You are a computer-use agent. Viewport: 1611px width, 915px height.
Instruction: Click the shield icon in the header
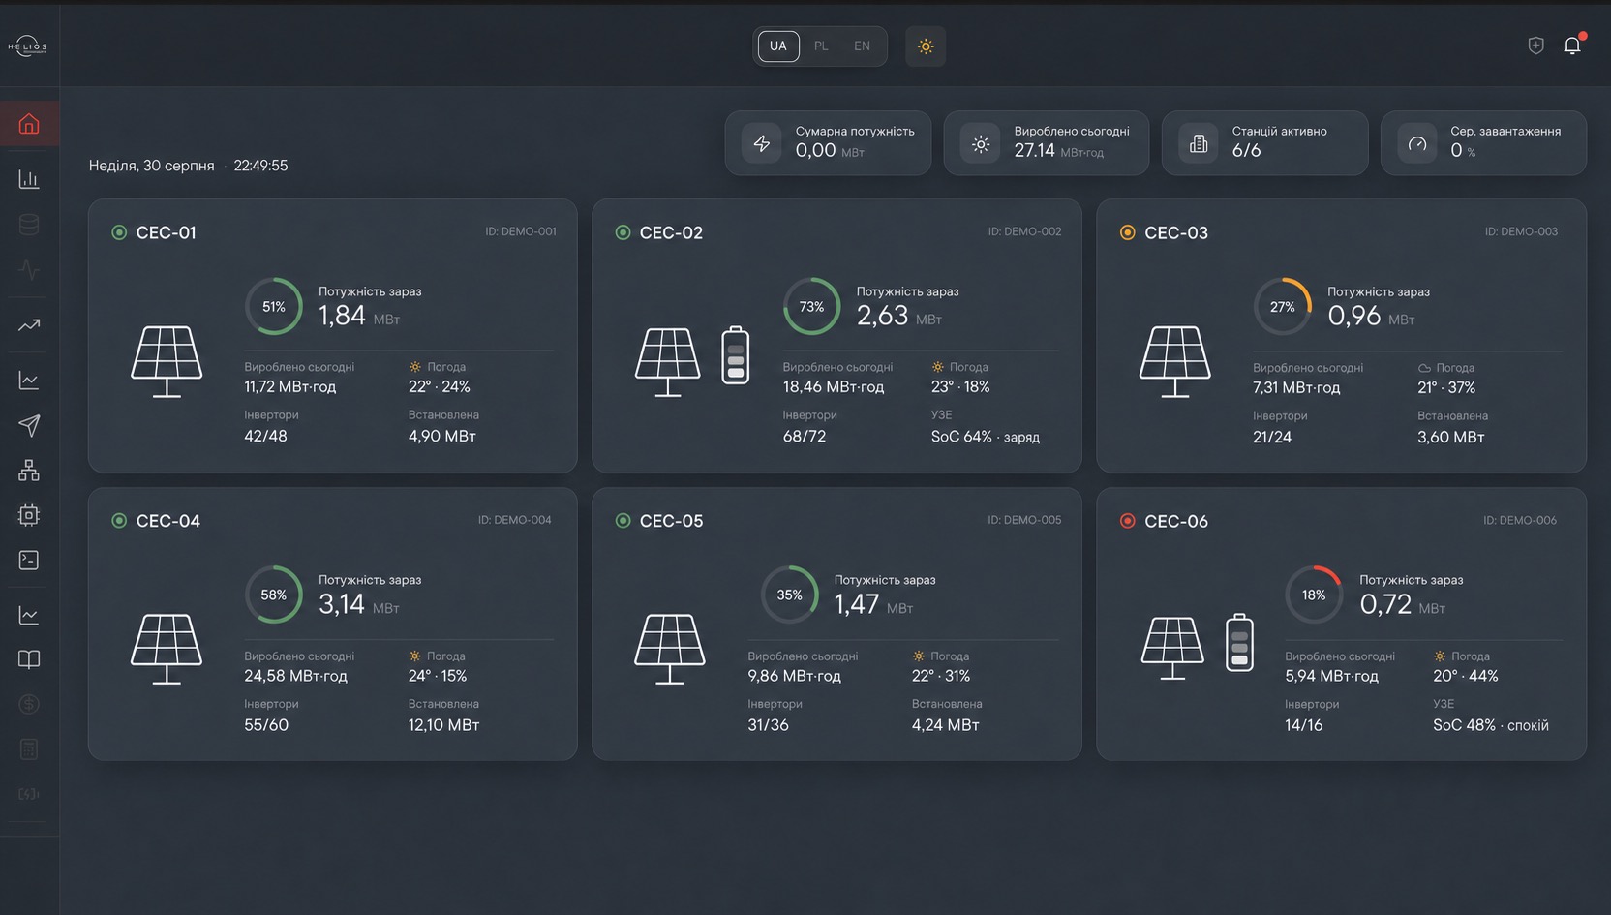click(1535, 46)
